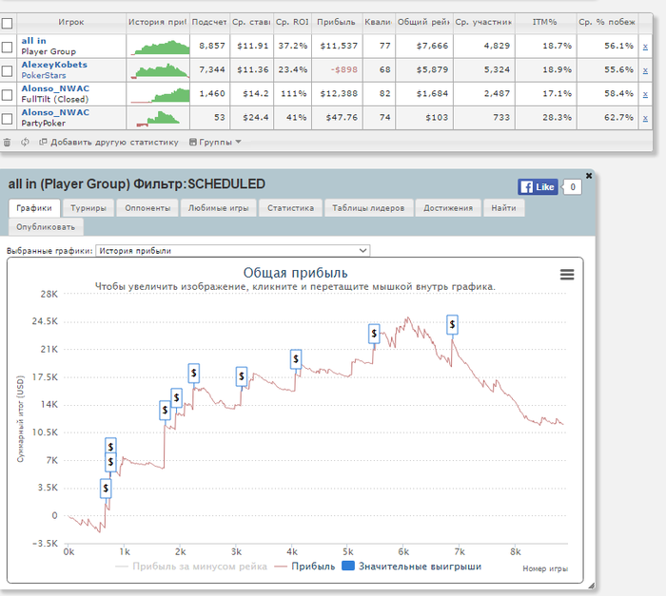Image resolution: width=666 pixels, height=596 pixels.
Task: Tick the checkbox for the AlexeyKobets row
Action: coord(7,70)
